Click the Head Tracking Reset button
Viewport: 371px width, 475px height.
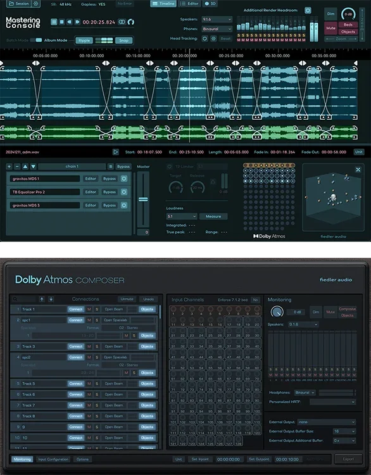point(225,39)
